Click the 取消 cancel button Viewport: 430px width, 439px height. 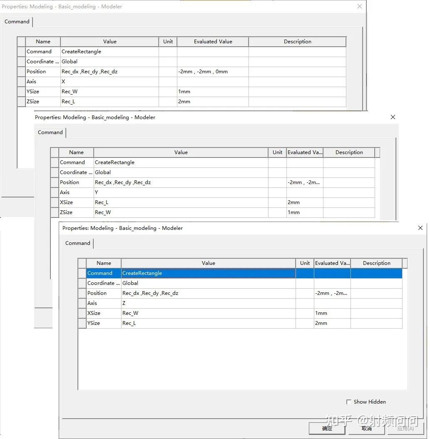click(x=366, y=428)
